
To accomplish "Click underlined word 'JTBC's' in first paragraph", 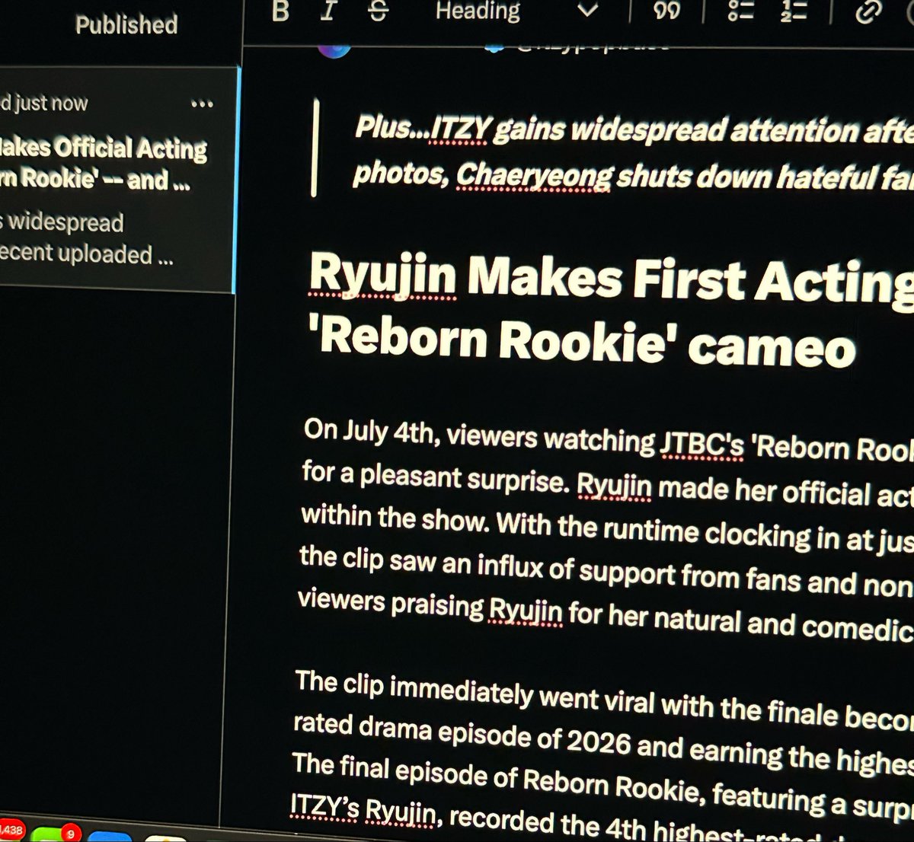I will (x=701, y=445).
